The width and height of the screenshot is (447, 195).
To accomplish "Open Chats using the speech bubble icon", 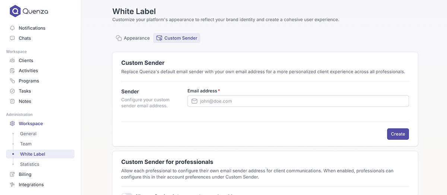I will (12, 38).
